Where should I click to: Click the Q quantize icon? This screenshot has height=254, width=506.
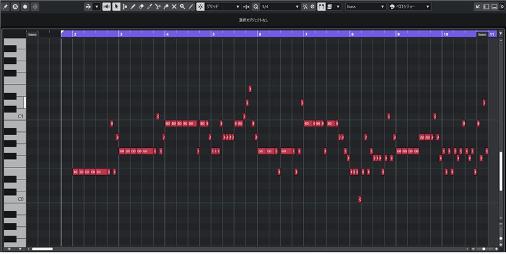[256, 6]
